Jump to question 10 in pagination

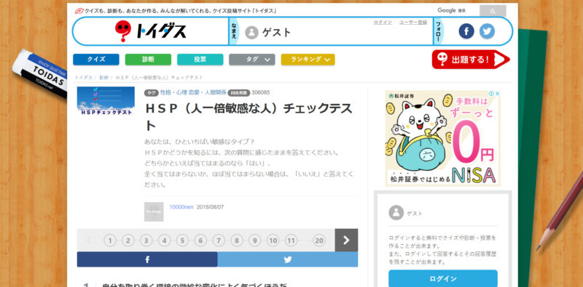click(273, 240)
